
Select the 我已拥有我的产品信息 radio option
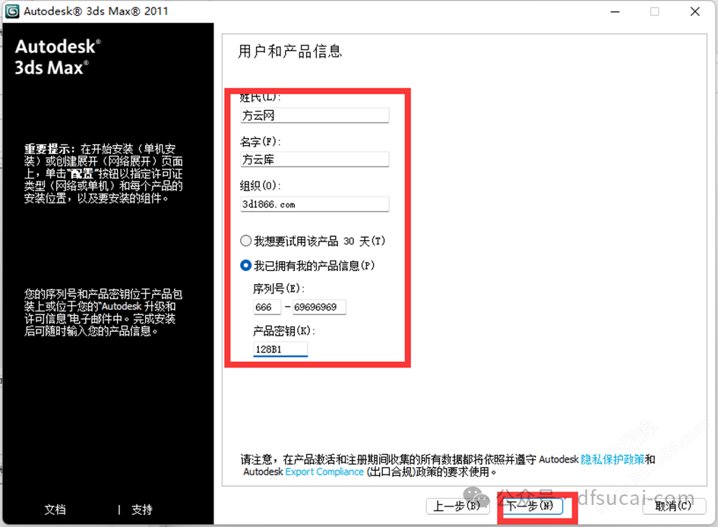[245, 264]
